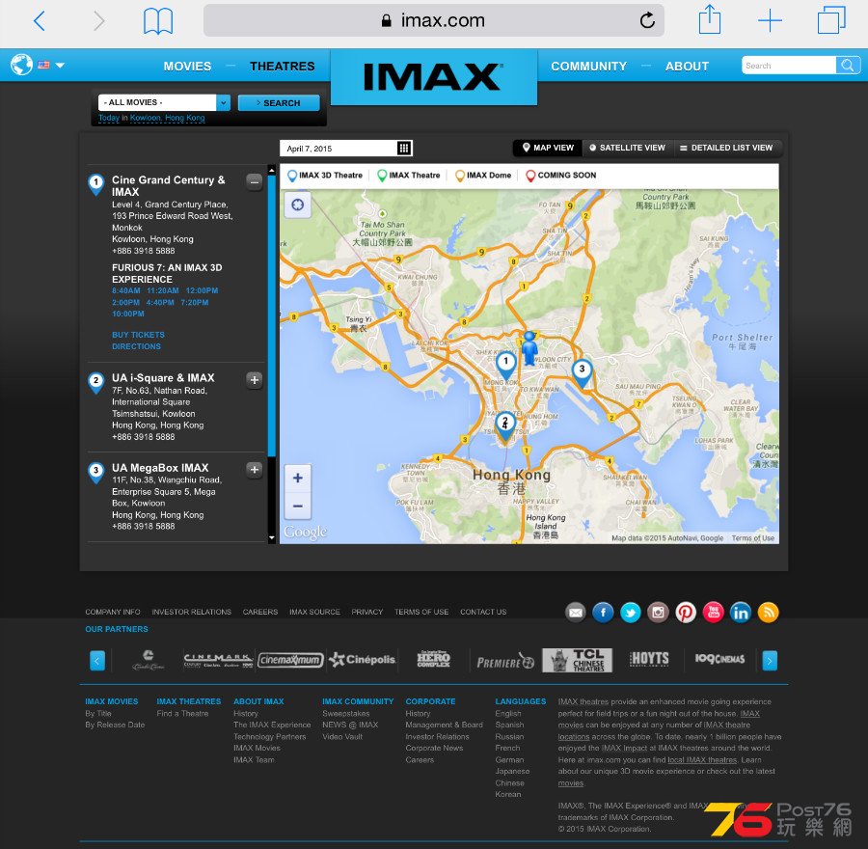The width and height of the screenshot is (868, 849).
Task: Open the Movies menu
Action: 187,66
